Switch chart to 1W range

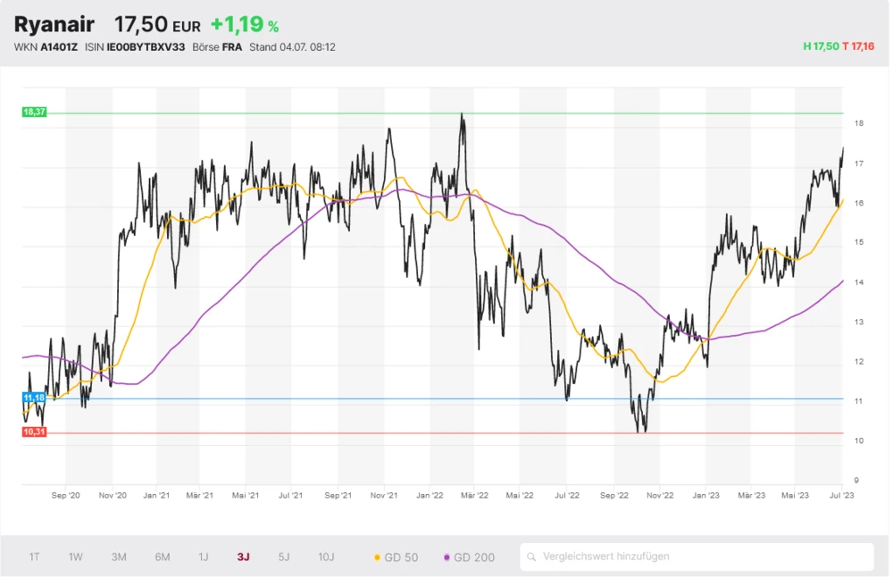point(76,557)
